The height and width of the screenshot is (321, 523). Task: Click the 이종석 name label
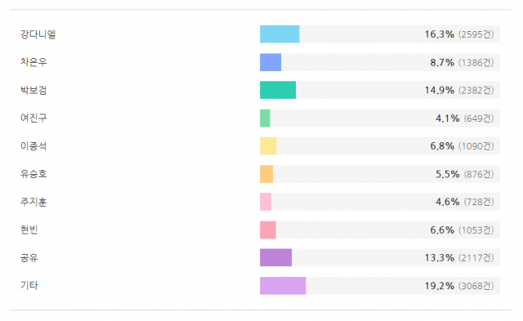click(x=34, y=146)
